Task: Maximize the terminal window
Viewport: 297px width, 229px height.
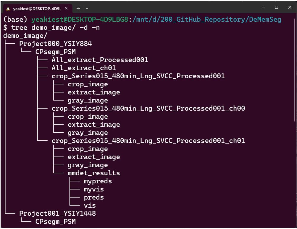Action: (x=277, y=7)
